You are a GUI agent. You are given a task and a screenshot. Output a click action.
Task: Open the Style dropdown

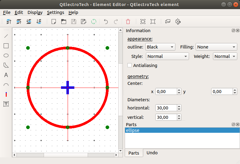coord(167,56)
